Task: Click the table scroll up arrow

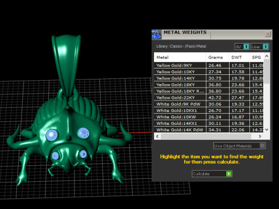Action: tap(267, 56)
